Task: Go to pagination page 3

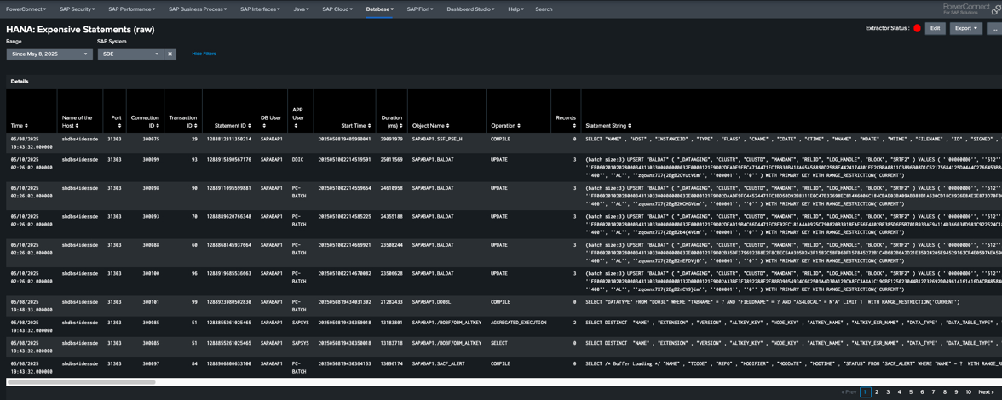Action: (x=888, y=391)
